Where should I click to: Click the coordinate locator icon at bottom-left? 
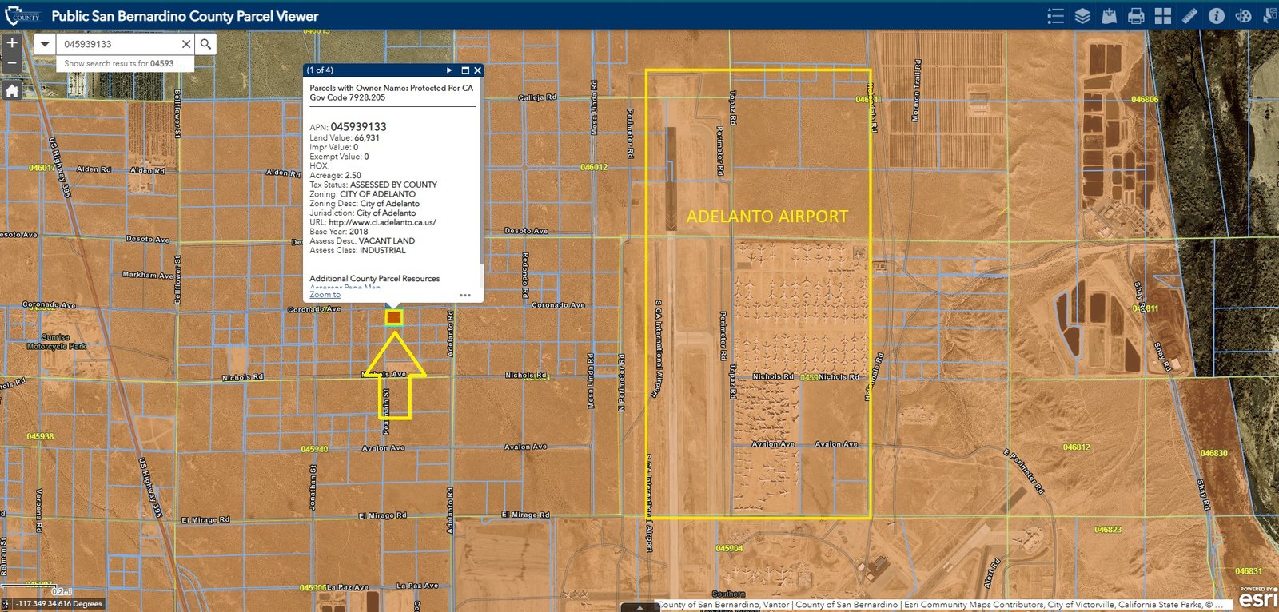[6, 604]
